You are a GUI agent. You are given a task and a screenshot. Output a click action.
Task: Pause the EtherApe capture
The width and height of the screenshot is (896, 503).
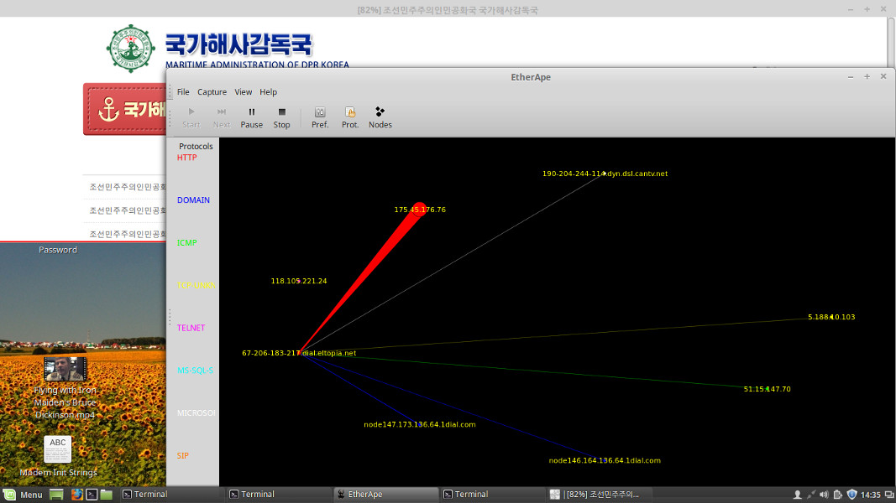pos(251,117)
